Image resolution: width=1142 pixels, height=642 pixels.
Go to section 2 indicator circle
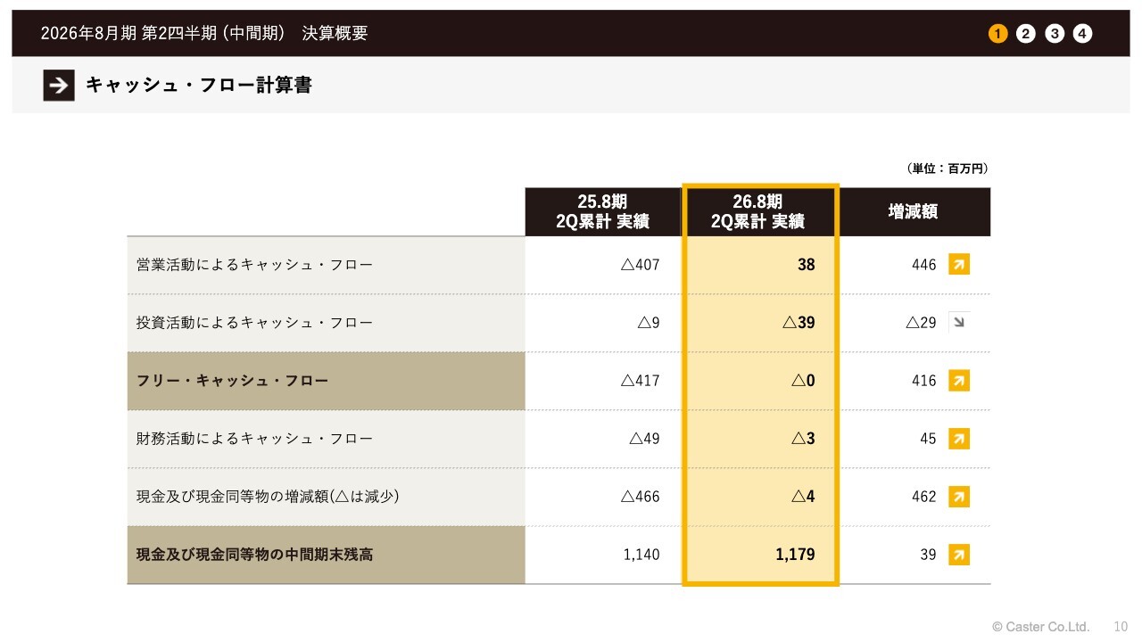1026,34
